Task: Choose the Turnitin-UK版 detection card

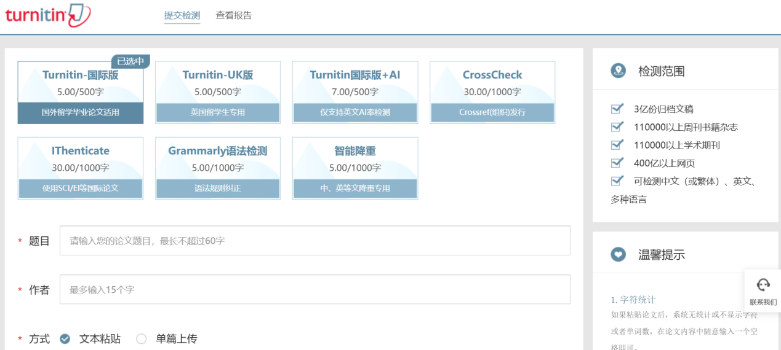Action: tap(218, 92)
